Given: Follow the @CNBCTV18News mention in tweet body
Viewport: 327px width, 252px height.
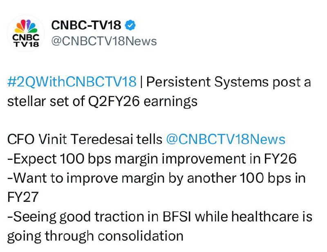Looking at the screenshot, I should (x=225, y=139).
